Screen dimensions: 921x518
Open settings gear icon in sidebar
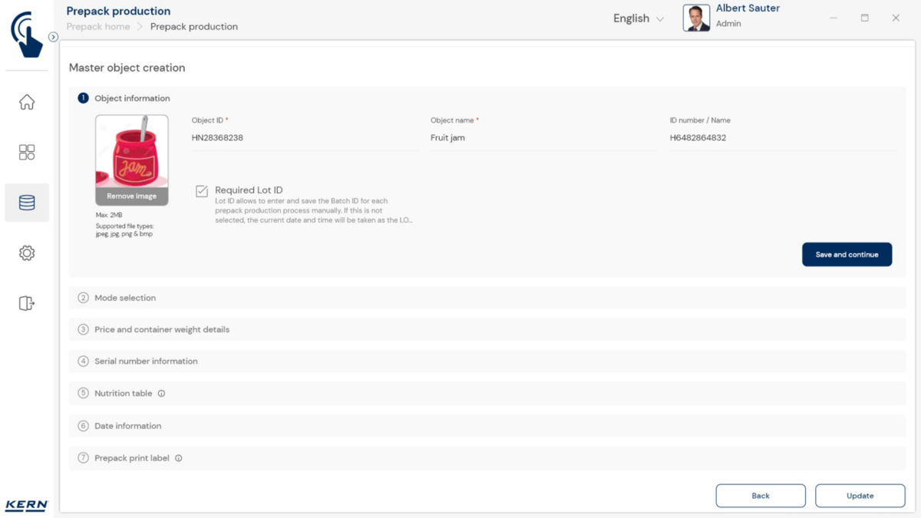27,253
